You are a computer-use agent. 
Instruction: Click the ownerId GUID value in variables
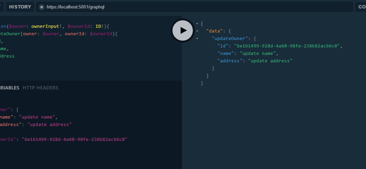[x=74, y=139]
